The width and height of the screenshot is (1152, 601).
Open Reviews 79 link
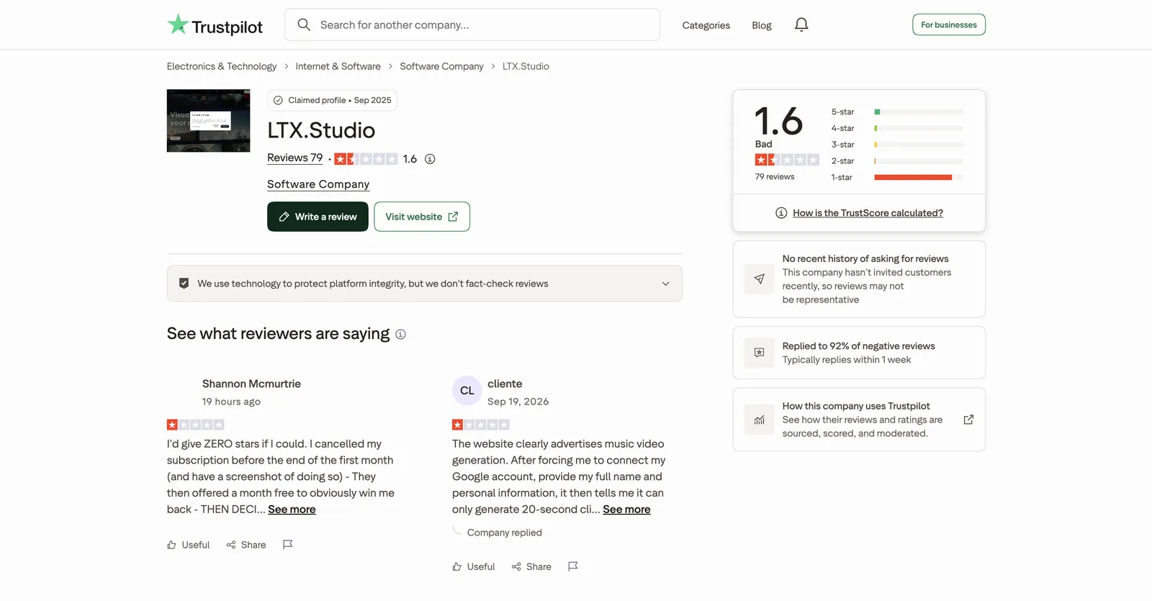point(295,158)
